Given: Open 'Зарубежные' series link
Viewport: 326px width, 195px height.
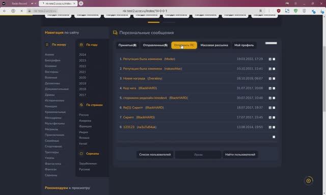Looking at the screenshot, I should pos(88,163).
